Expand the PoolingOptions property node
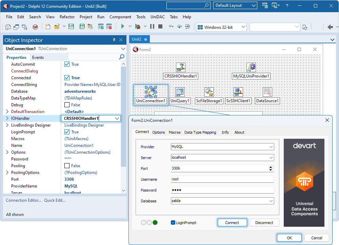 [x=7, y=173]
